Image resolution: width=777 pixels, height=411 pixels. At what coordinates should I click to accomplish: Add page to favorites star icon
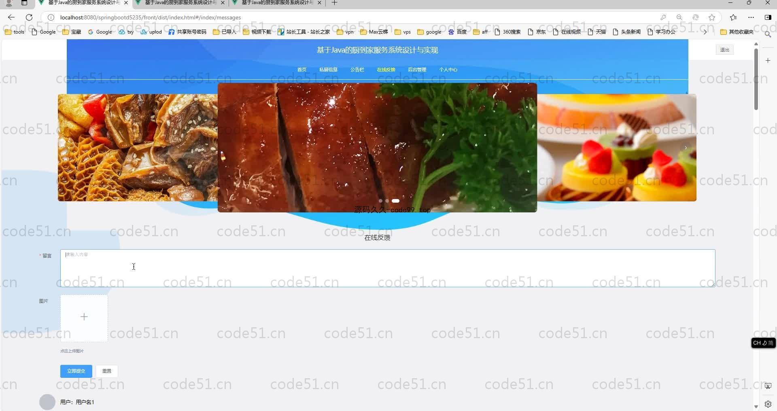pos(712,17)
